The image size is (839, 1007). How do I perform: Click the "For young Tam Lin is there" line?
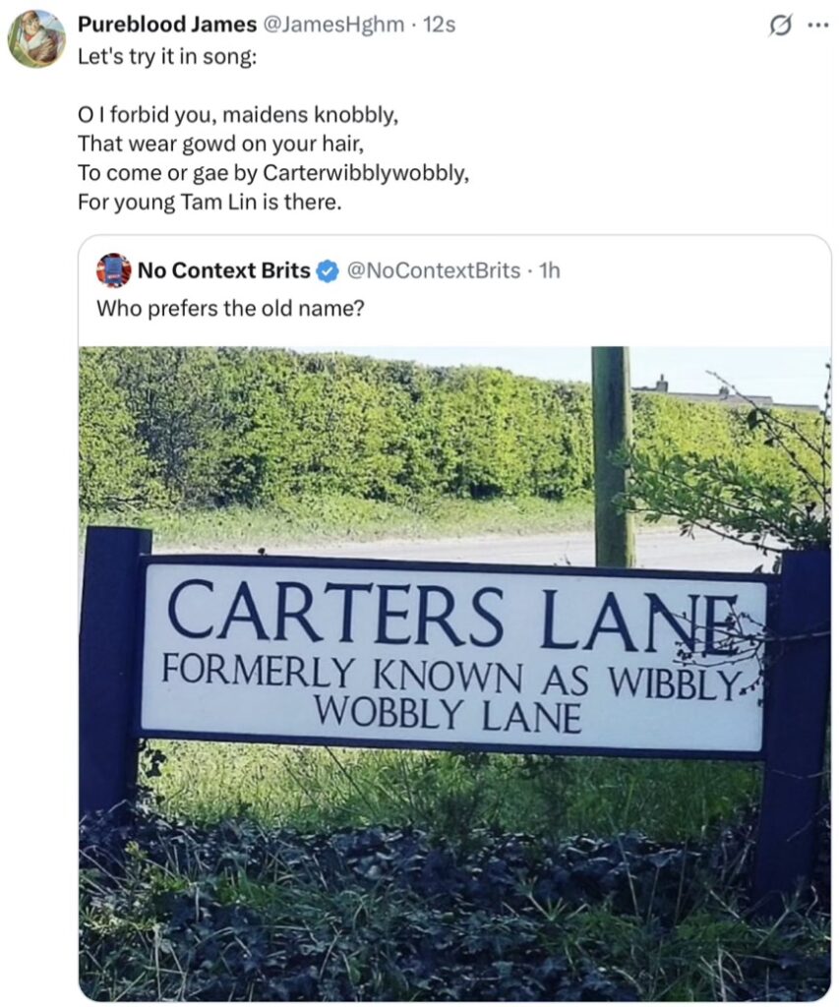(x=209, y=204)
